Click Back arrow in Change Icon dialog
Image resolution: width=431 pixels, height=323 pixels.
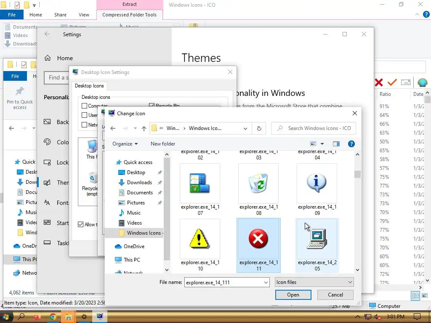click(113, 128)
